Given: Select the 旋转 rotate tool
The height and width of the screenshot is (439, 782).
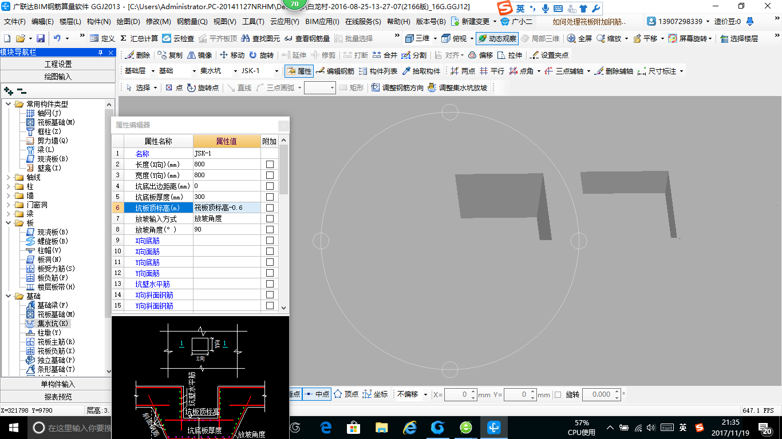Looking at the screenshot, I should tap(261, 55).
